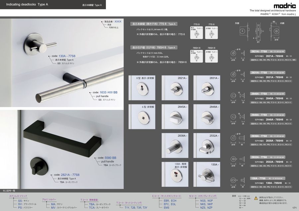Click the 6型 emergency release escutcheon image
The height and width of the screenshot is (211, 299).
pos(142,116)
